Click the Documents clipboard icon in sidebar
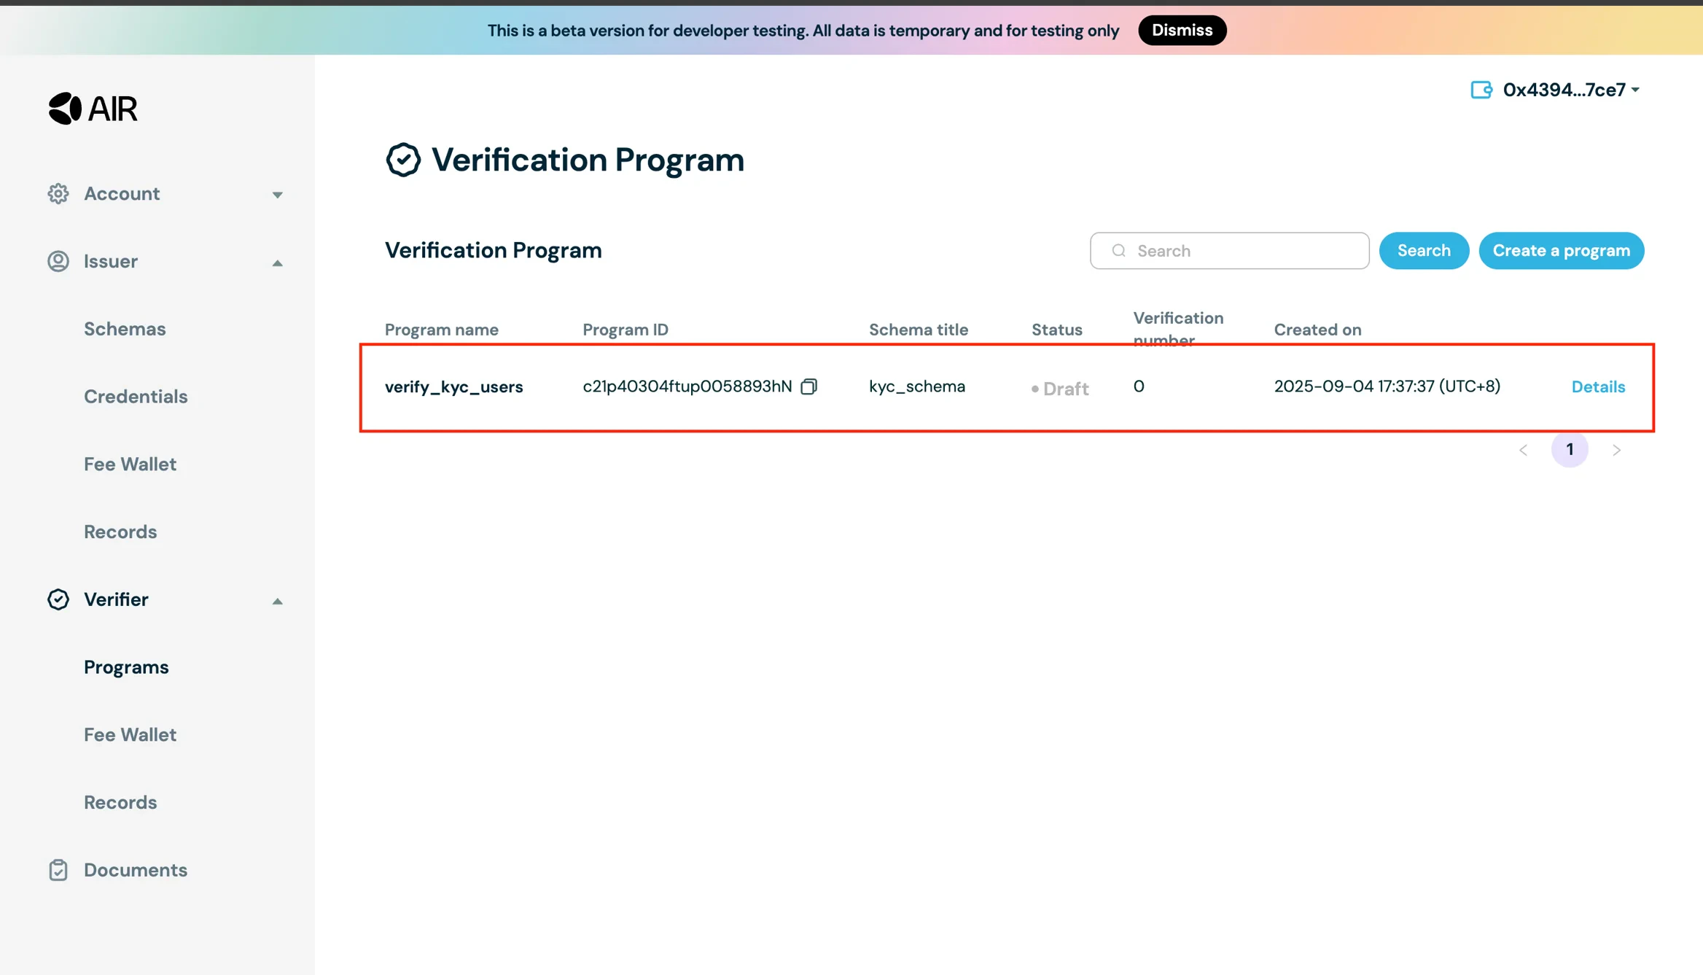1703x975 pixels. [58, 869]
